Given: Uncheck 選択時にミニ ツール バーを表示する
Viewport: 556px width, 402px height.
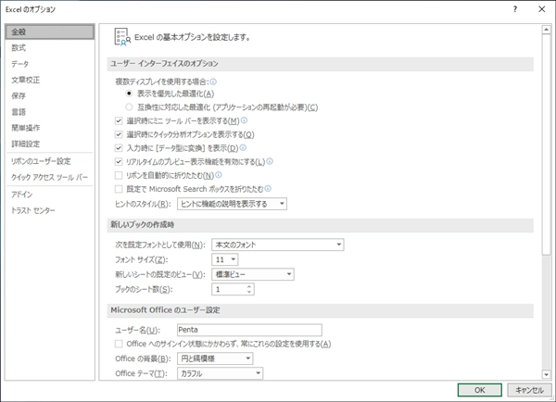Looking at the screenshot, I should 119,121.
